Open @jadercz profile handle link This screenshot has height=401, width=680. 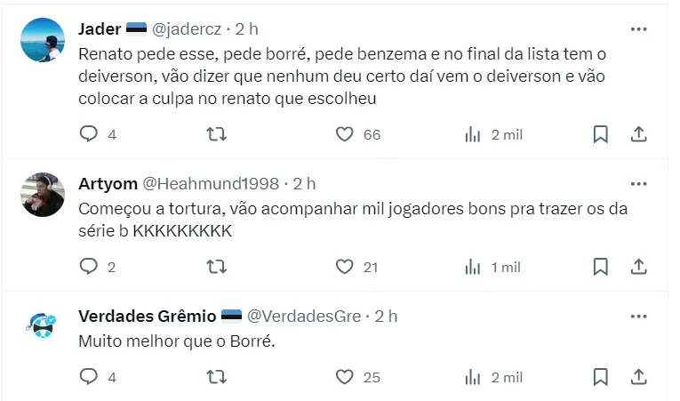point(188,29)
